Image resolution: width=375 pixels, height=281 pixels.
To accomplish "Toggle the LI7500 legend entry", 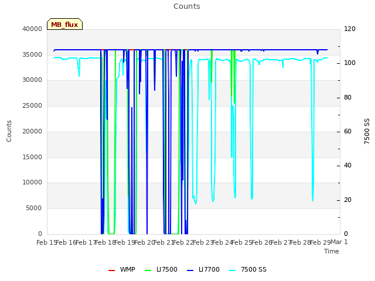I will pos(161,269).
